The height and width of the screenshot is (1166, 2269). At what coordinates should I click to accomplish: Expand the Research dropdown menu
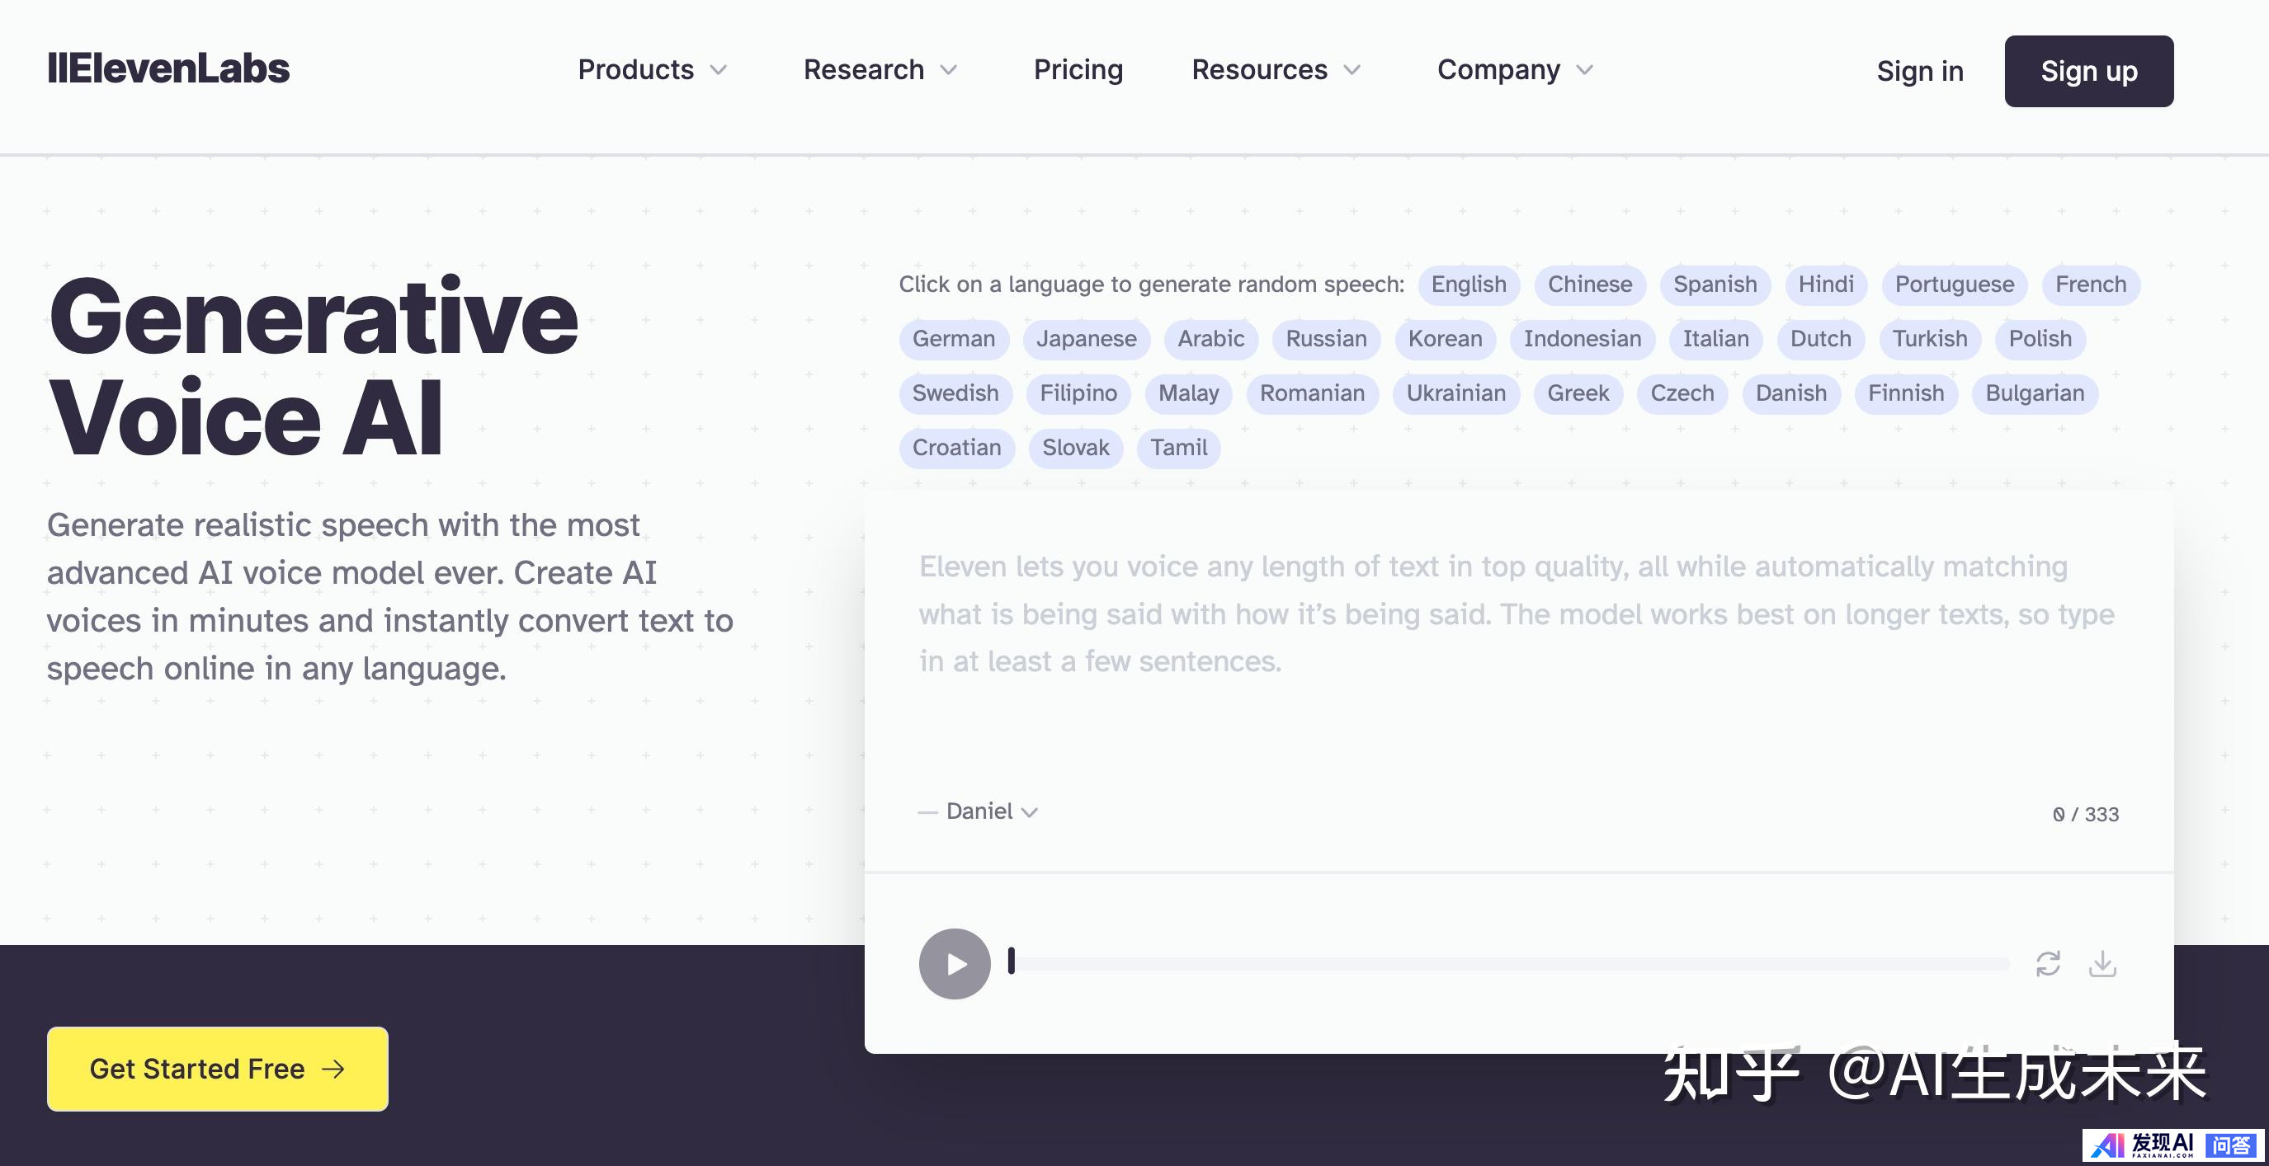click(880, 69)
